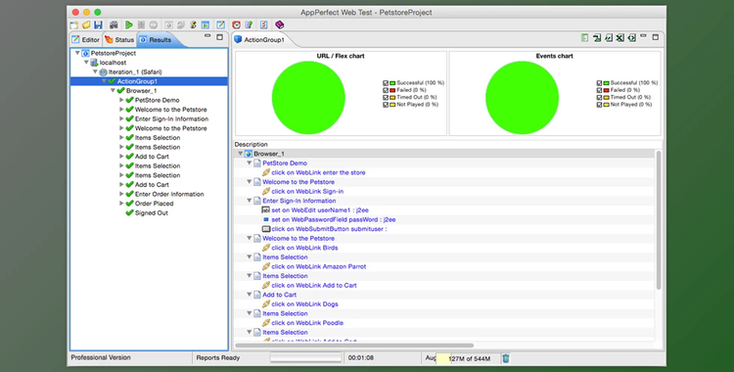
Task: Uncheck Timed Out in Events chart legend
Action: (x=599, y=98)
